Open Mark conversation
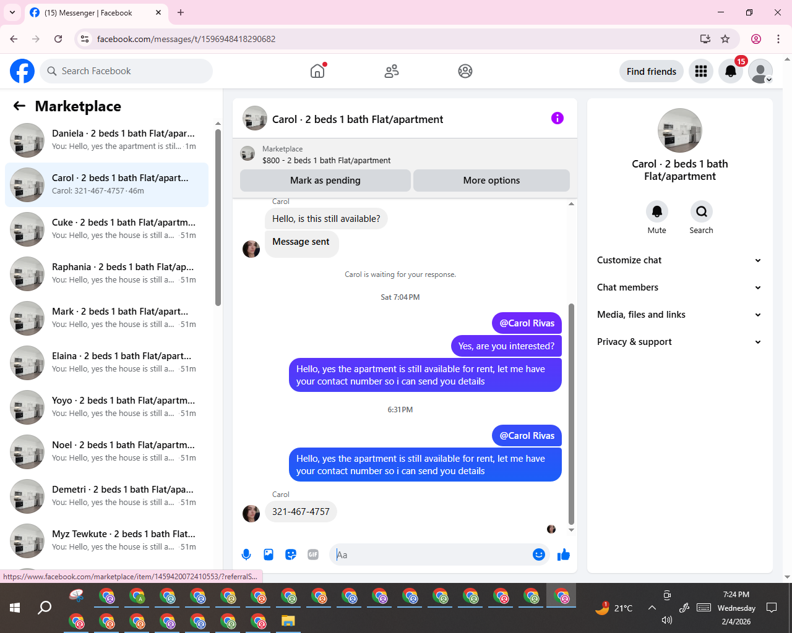792x633 pixels. [106, 318]
